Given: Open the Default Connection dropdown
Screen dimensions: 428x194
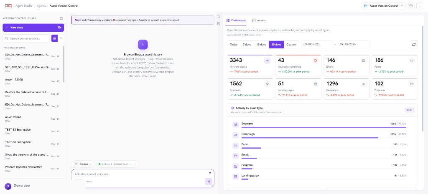Looking at the screenshot, I should point(117,164).
